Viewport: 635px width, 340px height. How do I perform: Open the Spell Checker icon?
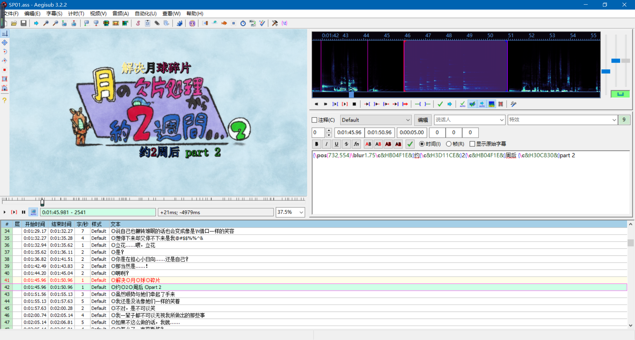[x=262, y=23]
